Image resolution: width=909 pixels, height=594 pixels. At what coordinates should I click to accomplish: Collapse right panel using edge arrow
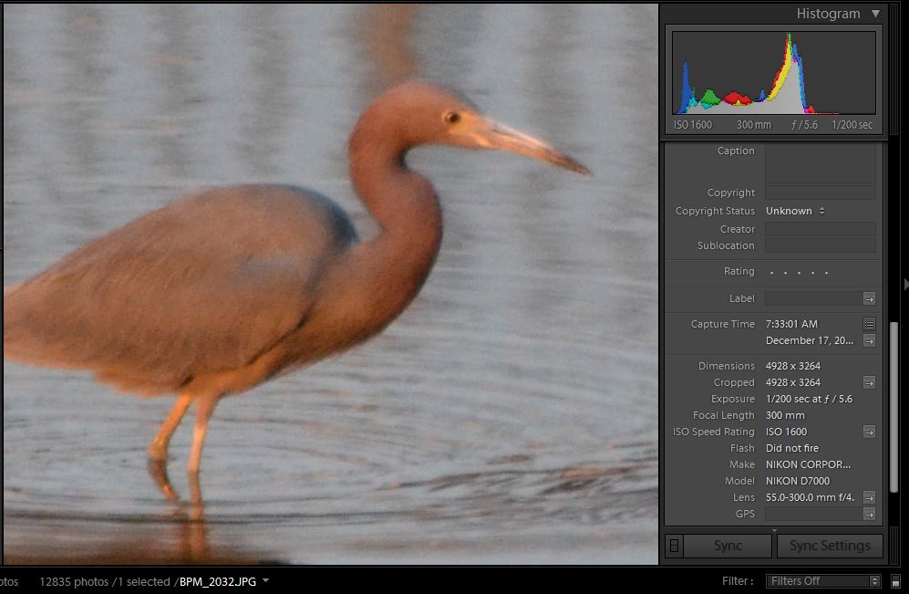(x=904, y=286)
